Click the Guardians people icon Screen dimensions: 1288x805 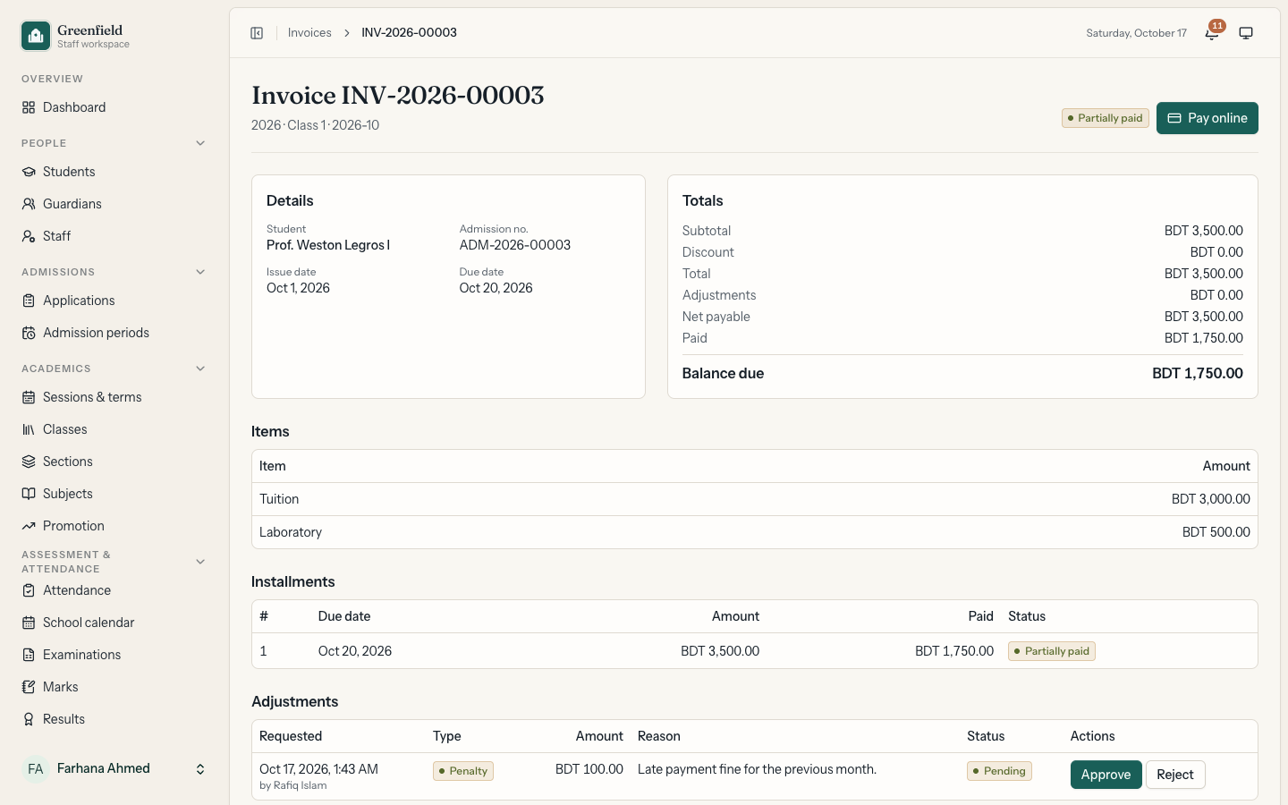[29, 204]
